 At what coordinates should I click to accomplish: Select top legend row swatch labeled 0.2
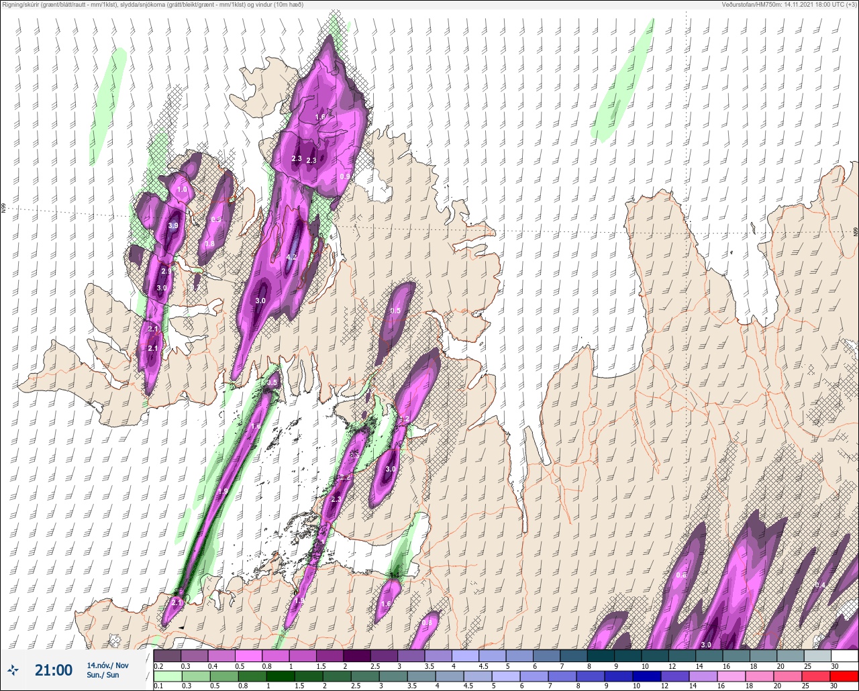click(167, 655)
